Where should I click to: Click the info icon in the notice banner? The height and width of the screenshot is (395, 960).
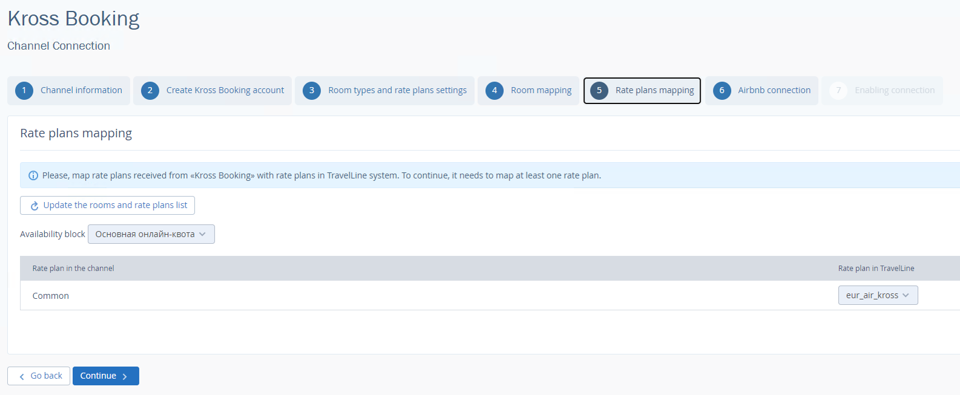(33, 175)
